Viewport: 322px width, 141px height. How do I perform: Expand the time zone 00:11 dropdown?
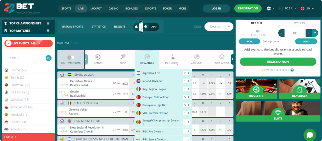295,9
